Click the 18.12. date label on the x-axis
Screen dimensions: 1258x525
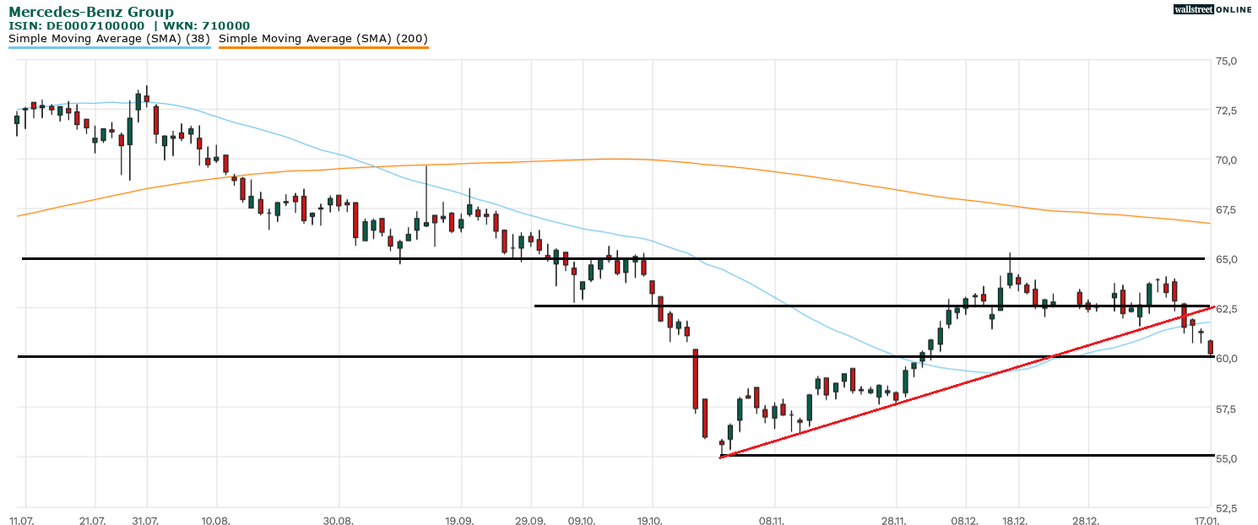click(x=1015, y=521)
